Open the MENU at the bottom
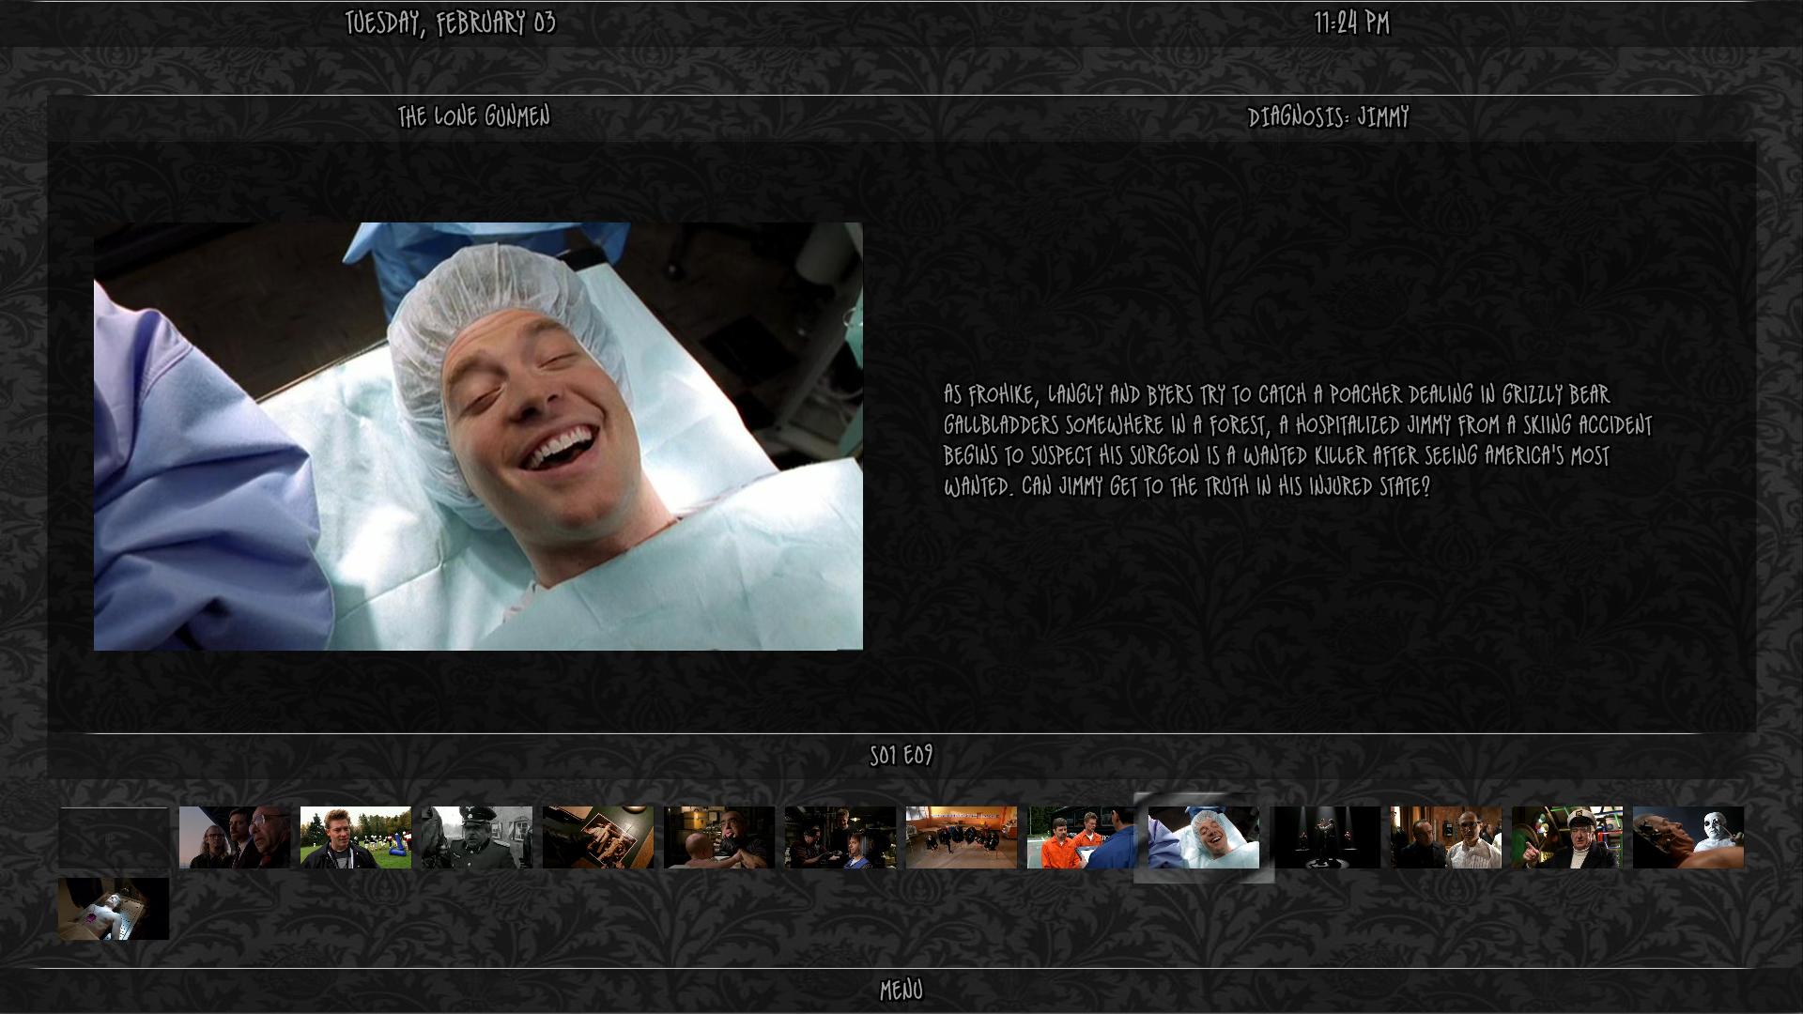The width and height of the screenshot is (1803, 1014). (901, 990)
